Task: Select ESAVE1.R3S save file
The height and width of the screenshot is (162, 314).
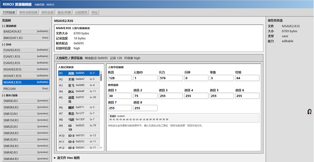Action: [26, 56]
